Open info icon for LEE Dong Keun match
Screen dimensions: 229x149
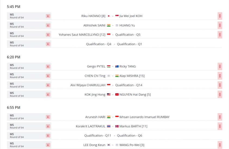[48, 145]
